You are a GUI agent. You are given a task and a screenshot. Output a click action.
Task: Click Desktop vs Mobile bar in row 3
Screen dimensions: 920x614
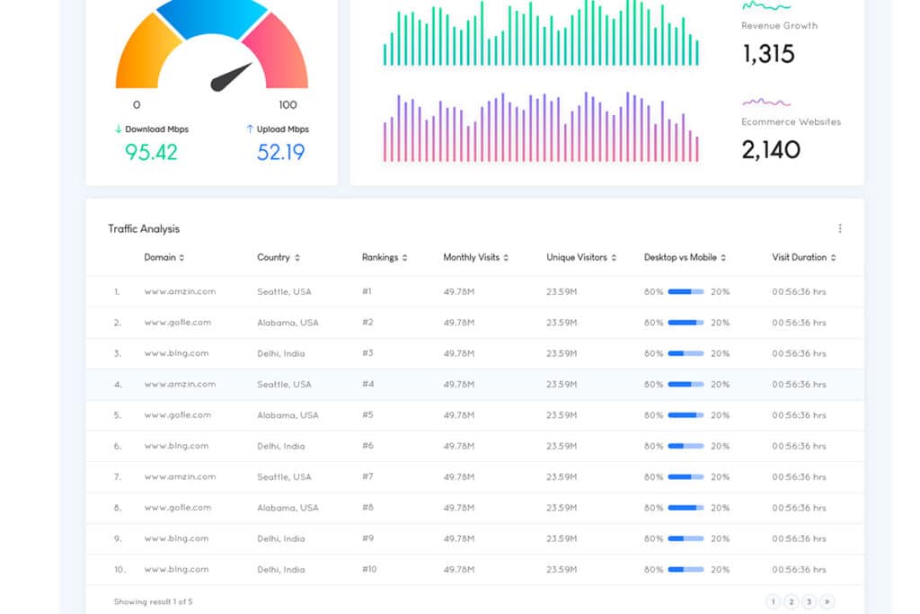(x=686, y=353)
